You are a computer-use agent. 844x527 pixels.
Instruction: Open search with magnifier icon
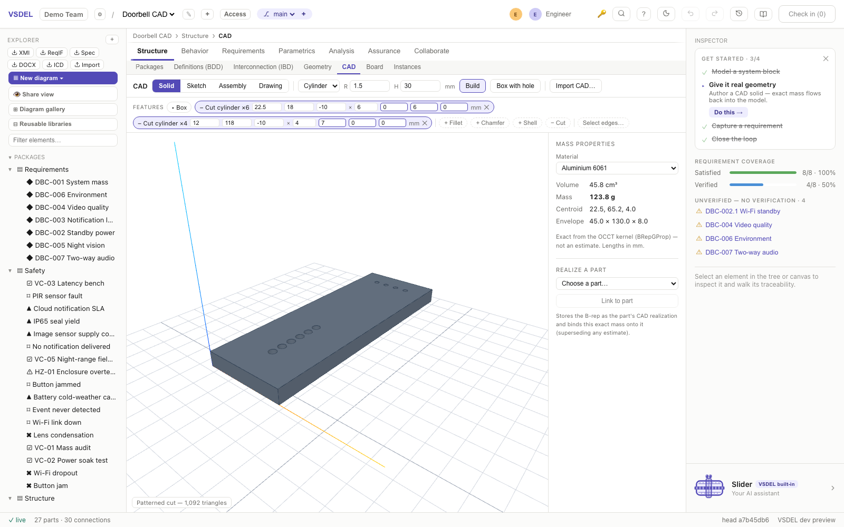(621, 14)
